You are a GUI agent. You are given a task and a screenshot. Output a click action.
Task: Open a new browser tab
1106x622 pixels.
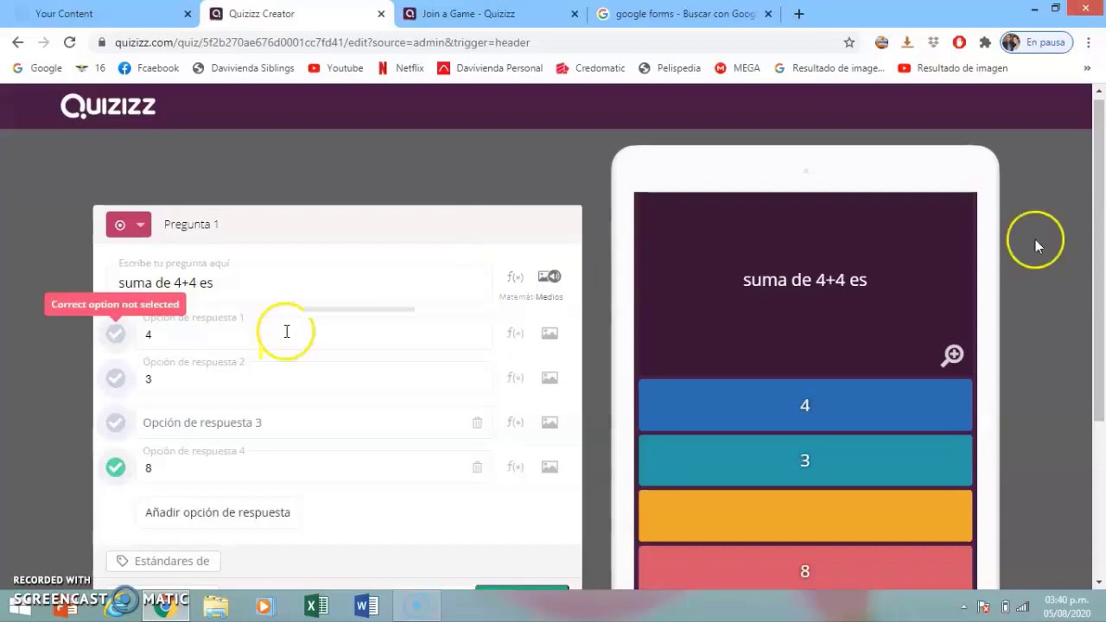coord(799,14)
